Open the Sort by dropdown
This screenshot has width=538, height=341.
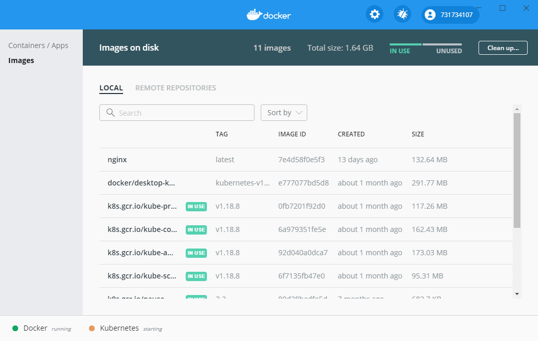(284, 113)
